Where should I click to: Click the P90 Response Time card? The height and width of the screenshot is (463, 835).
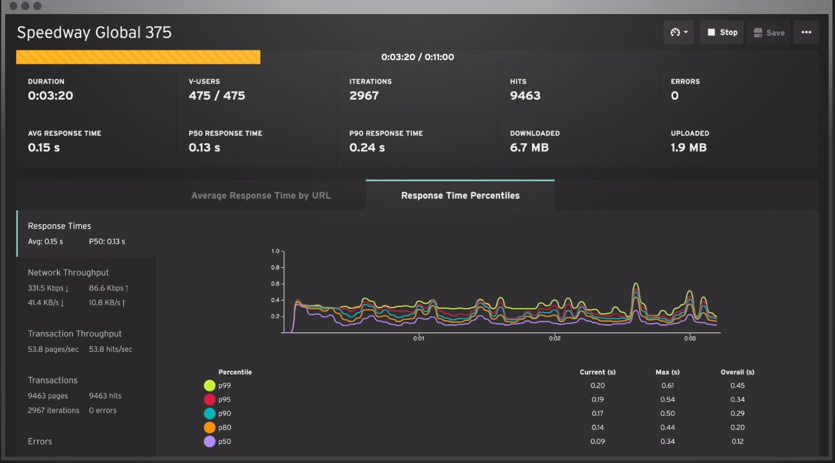(417, 142)
